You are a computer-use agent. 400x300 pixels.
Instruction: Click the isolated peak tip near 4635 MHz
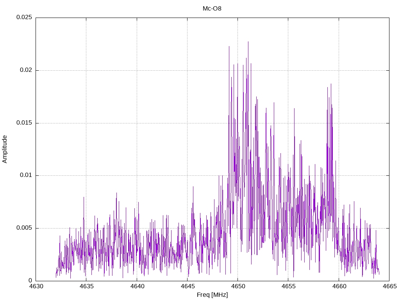pos(84,197)
